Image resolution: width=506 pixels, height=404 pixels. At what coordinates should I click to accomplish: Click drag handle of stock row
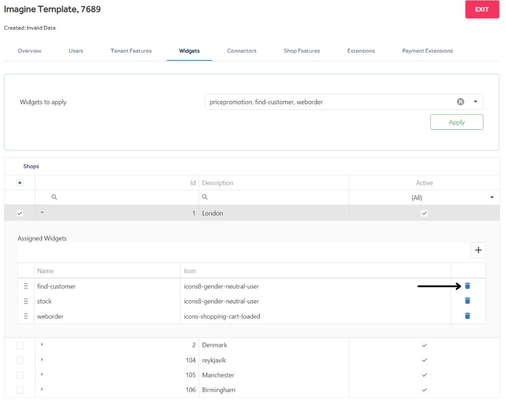[x=26, y=301]
